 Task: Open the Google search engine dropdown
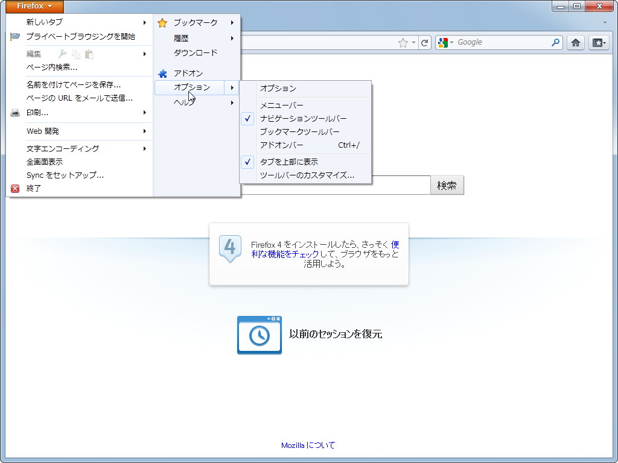click(x=450, y=42)
